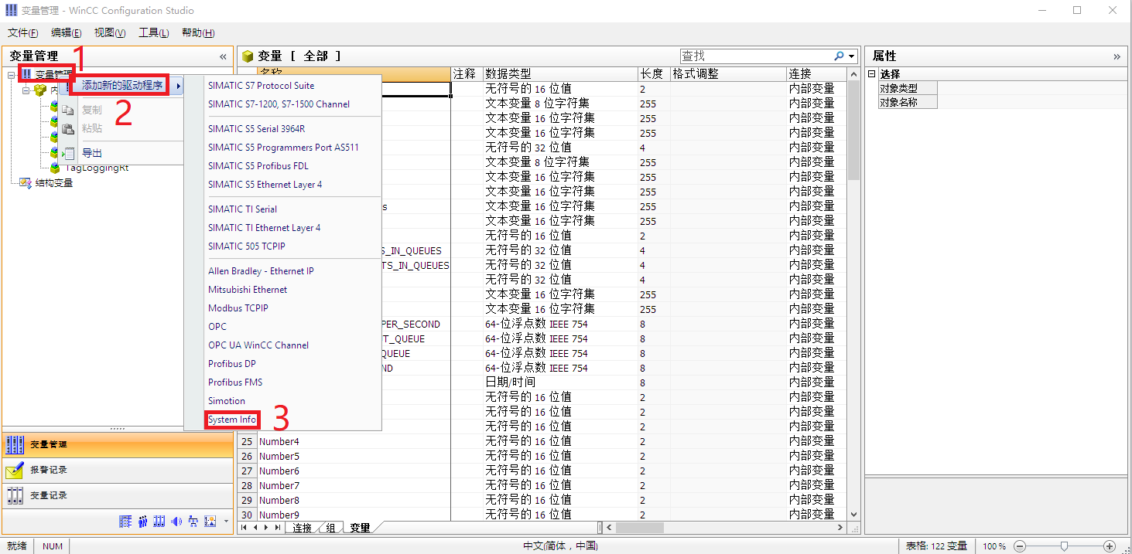Image resolution: width=1132 pixels, height=554 pixels.
Task: Open the hierarchy network structure icon
Action: [193, 522]
